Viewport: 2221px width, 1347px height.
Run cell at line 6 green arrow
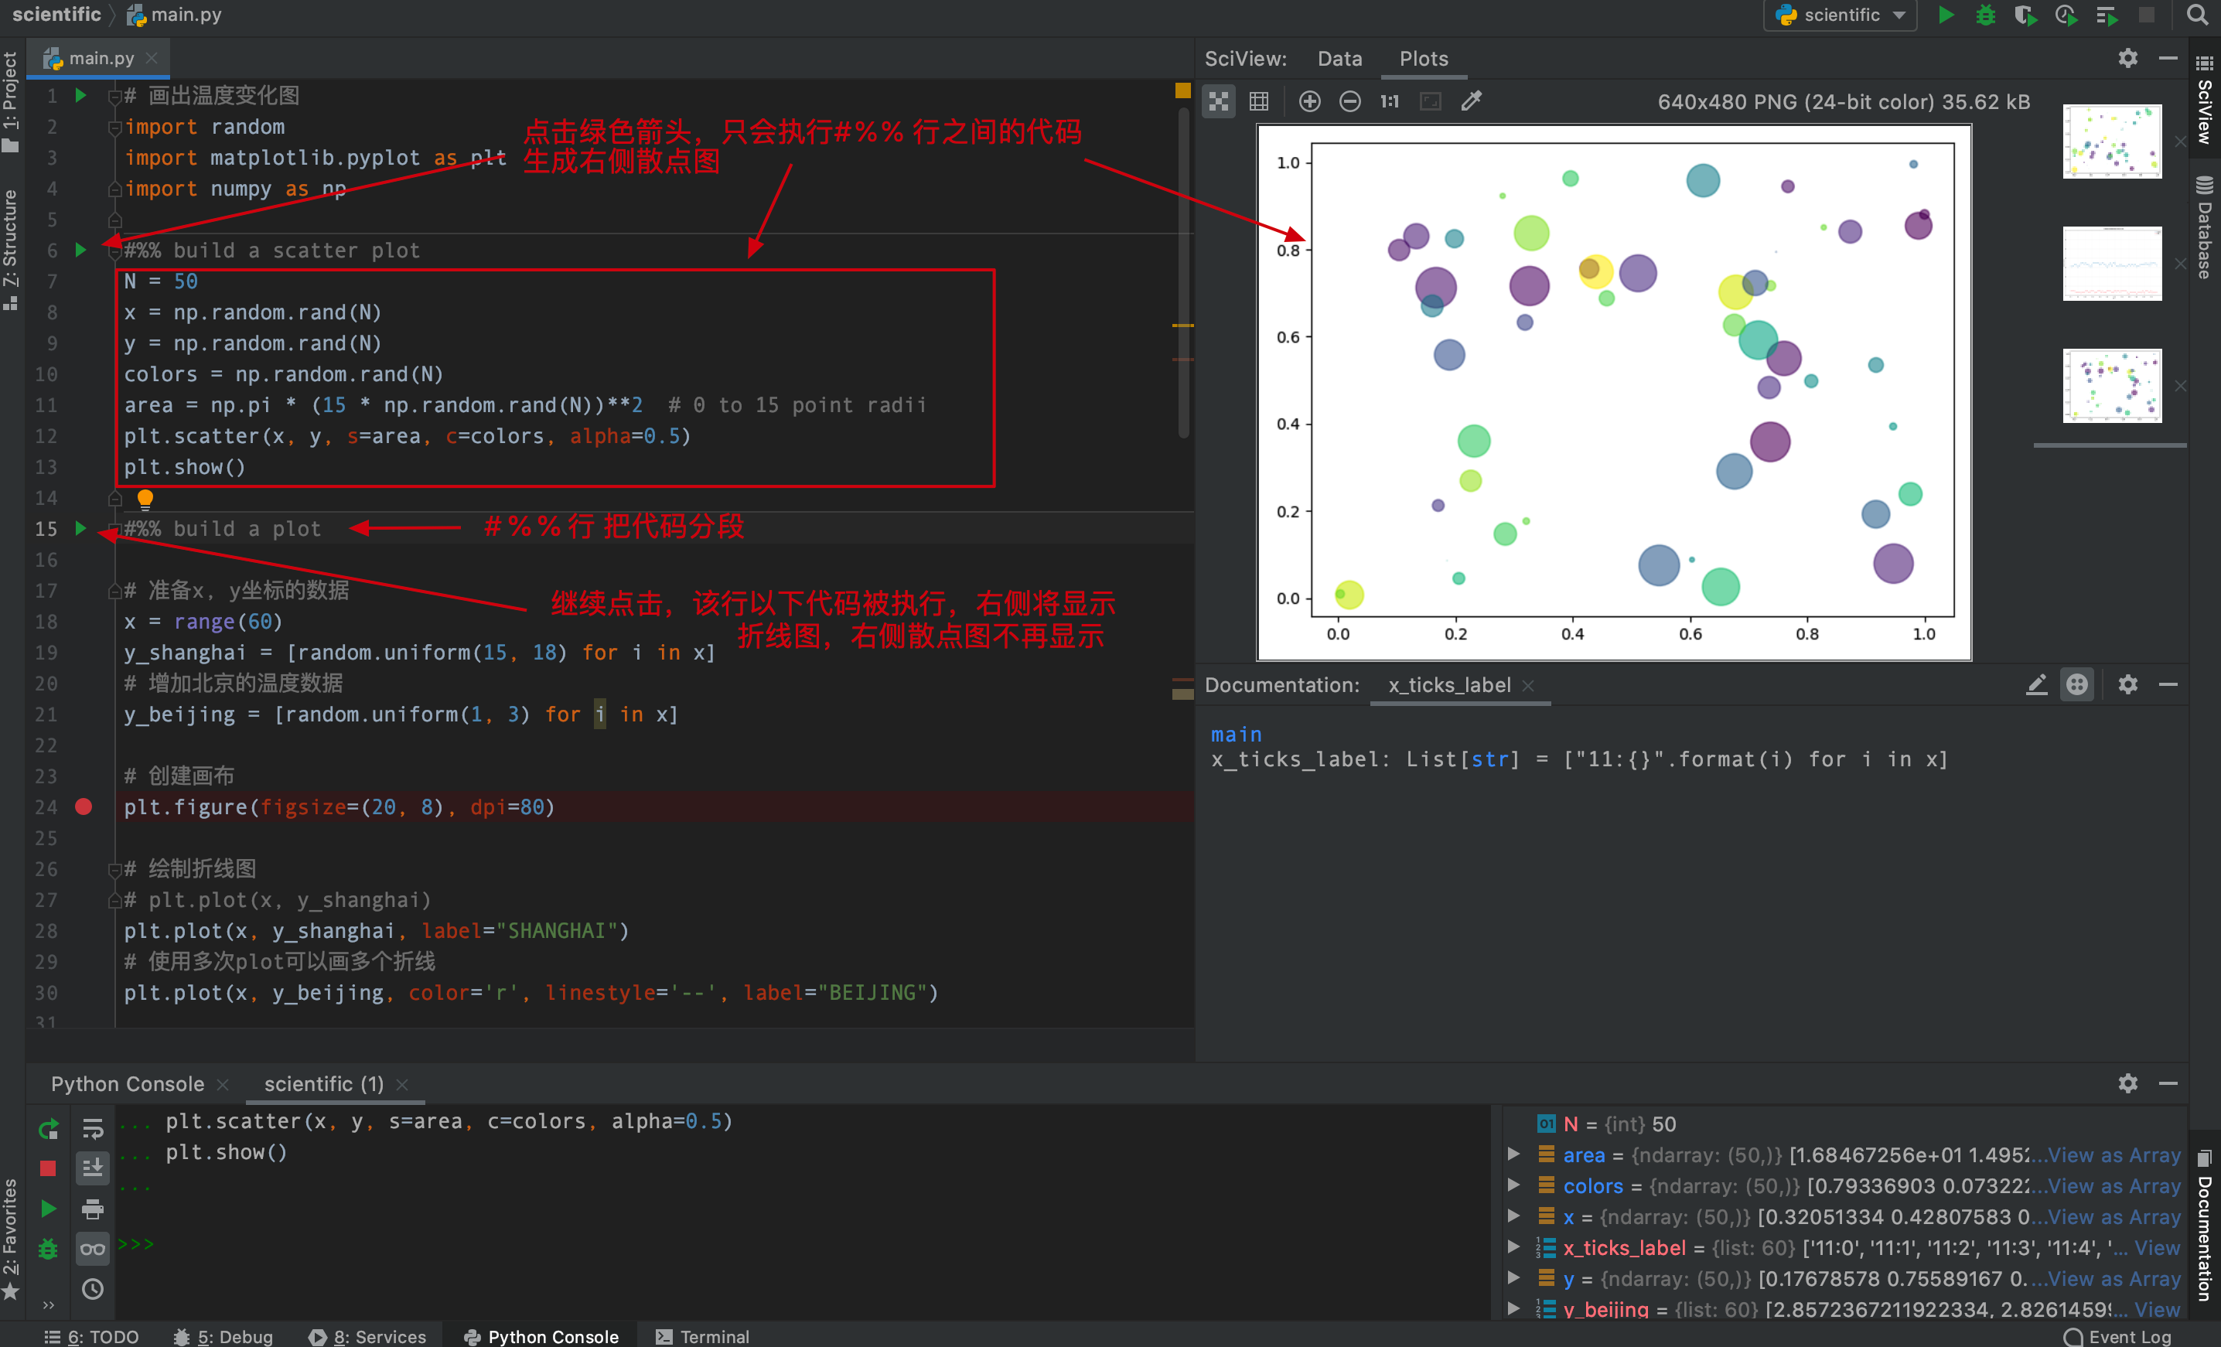pos(80,250)
